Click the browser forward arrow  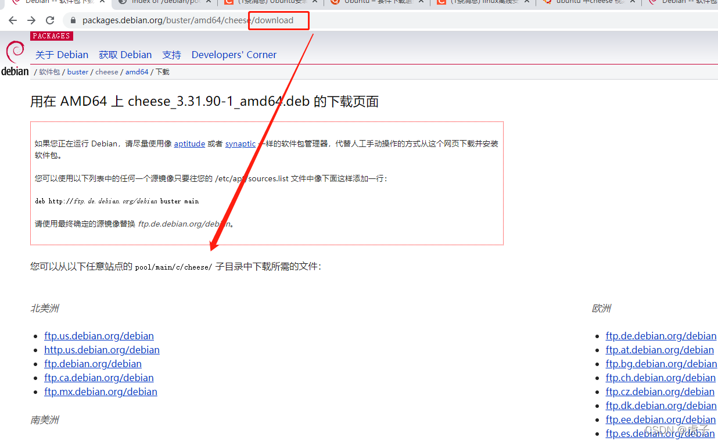[31, 20]
